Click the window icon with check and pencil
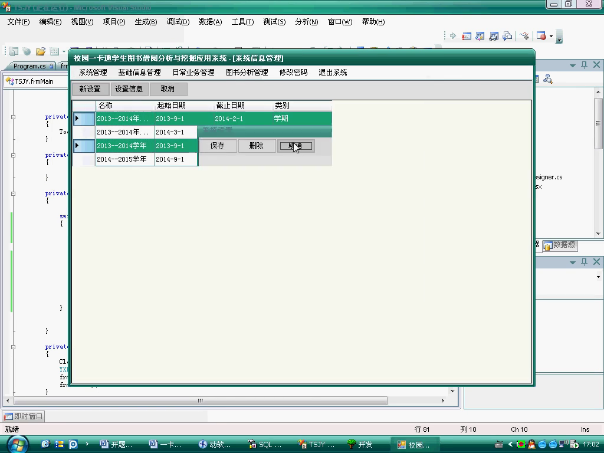Viewport: 604px width, 453px height. point(480,36)
